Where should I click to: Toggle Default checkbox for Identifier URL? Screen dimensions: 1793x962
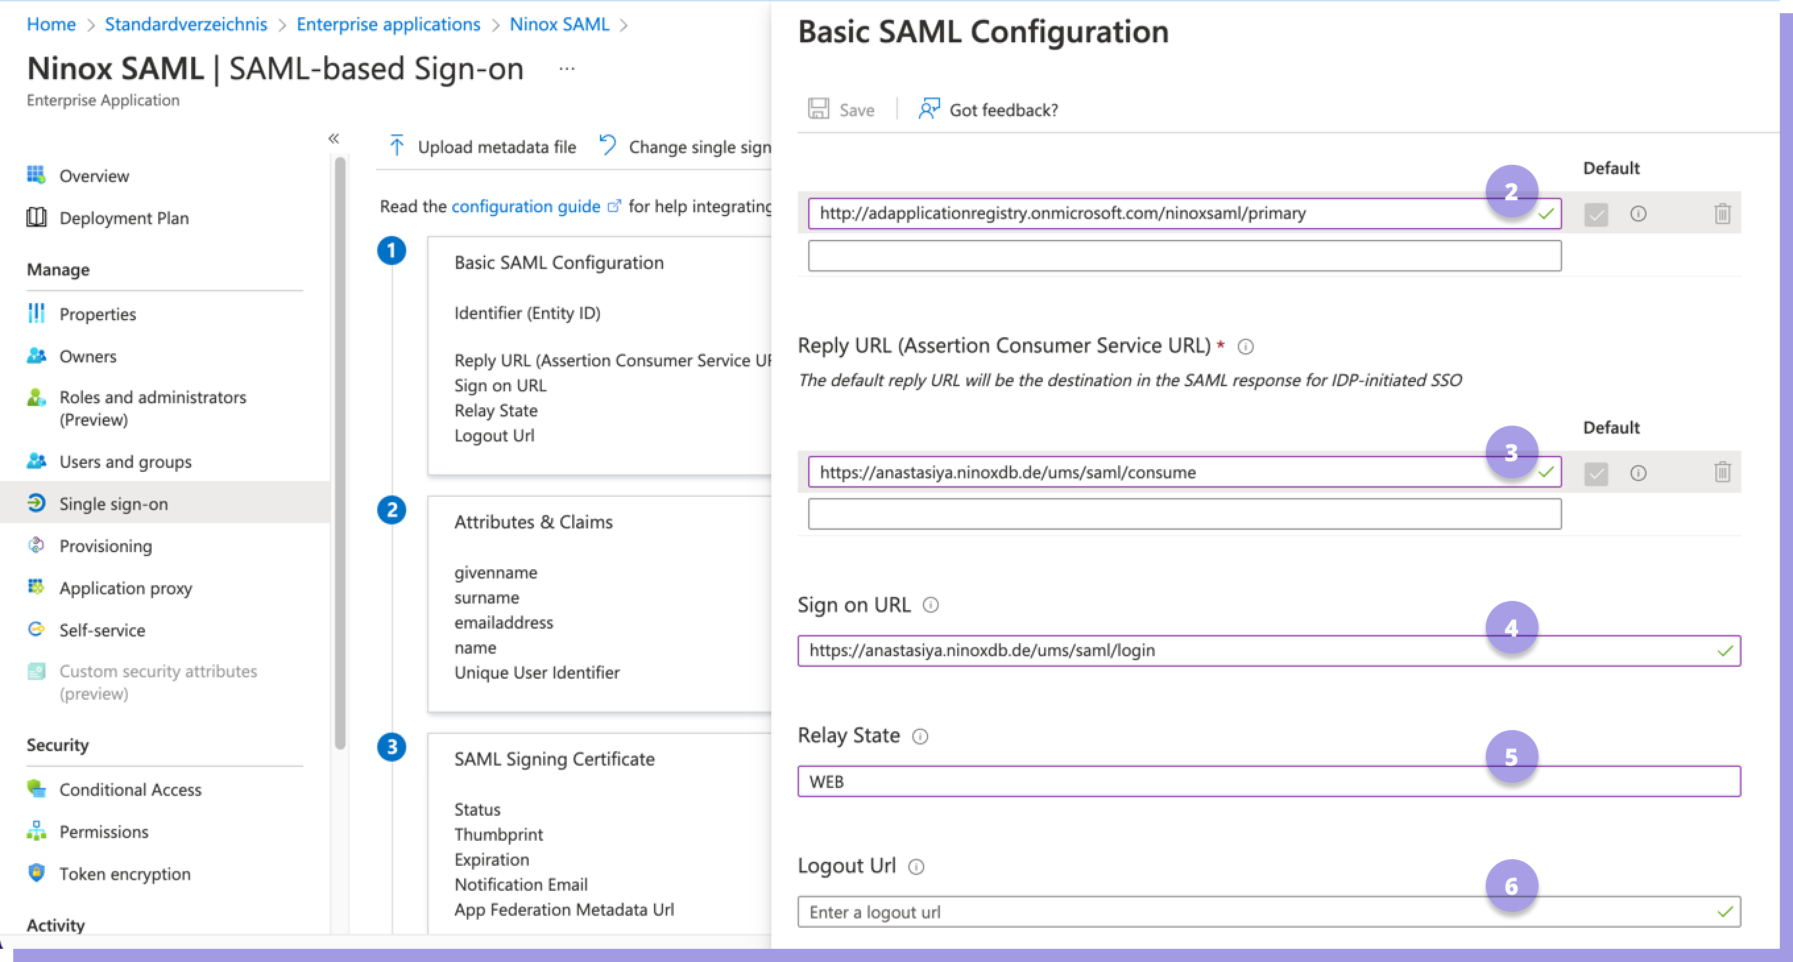[x=1595, y=214]
